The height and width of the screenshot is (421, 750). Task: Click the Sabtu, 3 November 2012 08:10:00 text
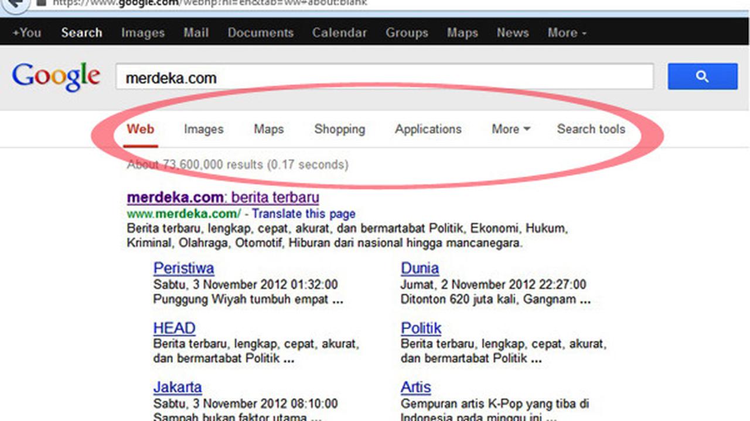(x=246, y=403)
